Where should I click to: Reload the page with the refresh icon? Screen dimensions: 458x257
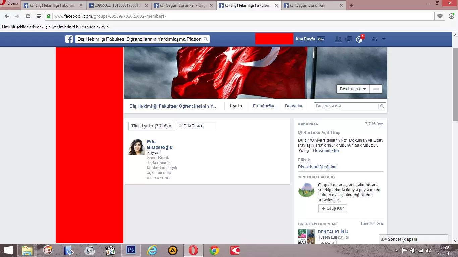pyautogui.click(x=28, y=16)
